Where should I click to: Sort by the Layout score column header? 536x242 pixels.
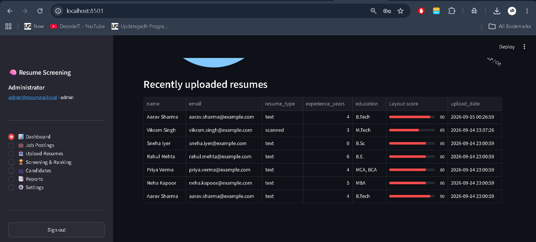(x=417, y=104)
